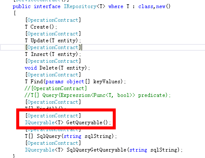Image resolution: width=205 pixels, height=158 pixels.
Task: Click 'entity' parameter in the Insert method
Action: pos(67,54)
